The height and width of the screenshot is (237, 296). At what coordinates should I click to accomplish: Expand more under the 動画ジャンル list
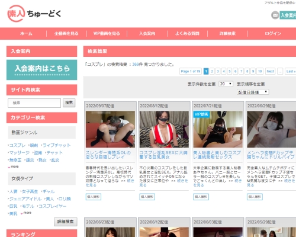pos(14,166)
